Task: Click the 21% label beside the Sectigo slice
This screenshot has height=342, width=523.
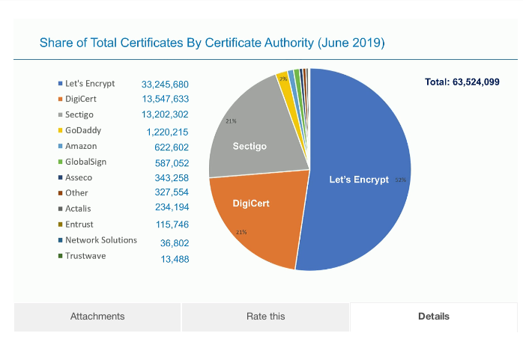Action: [x=231, y=121]
